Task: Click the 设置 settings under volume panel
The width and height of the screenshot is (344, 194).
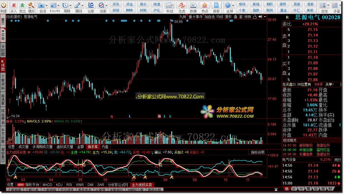Action: pos(11,147)
